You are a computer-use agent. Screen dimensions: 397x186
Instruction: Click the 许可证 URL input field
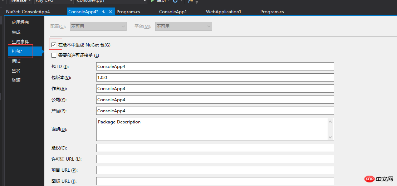215,159
